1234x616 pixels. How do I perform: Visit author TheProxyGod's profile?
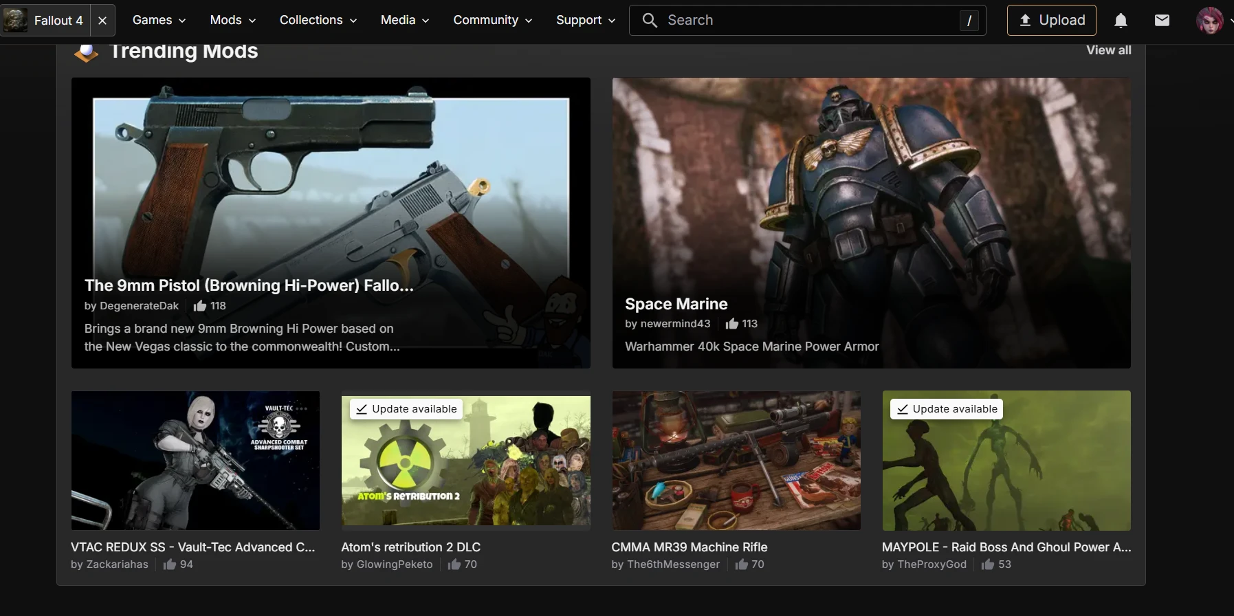[932, 564]
